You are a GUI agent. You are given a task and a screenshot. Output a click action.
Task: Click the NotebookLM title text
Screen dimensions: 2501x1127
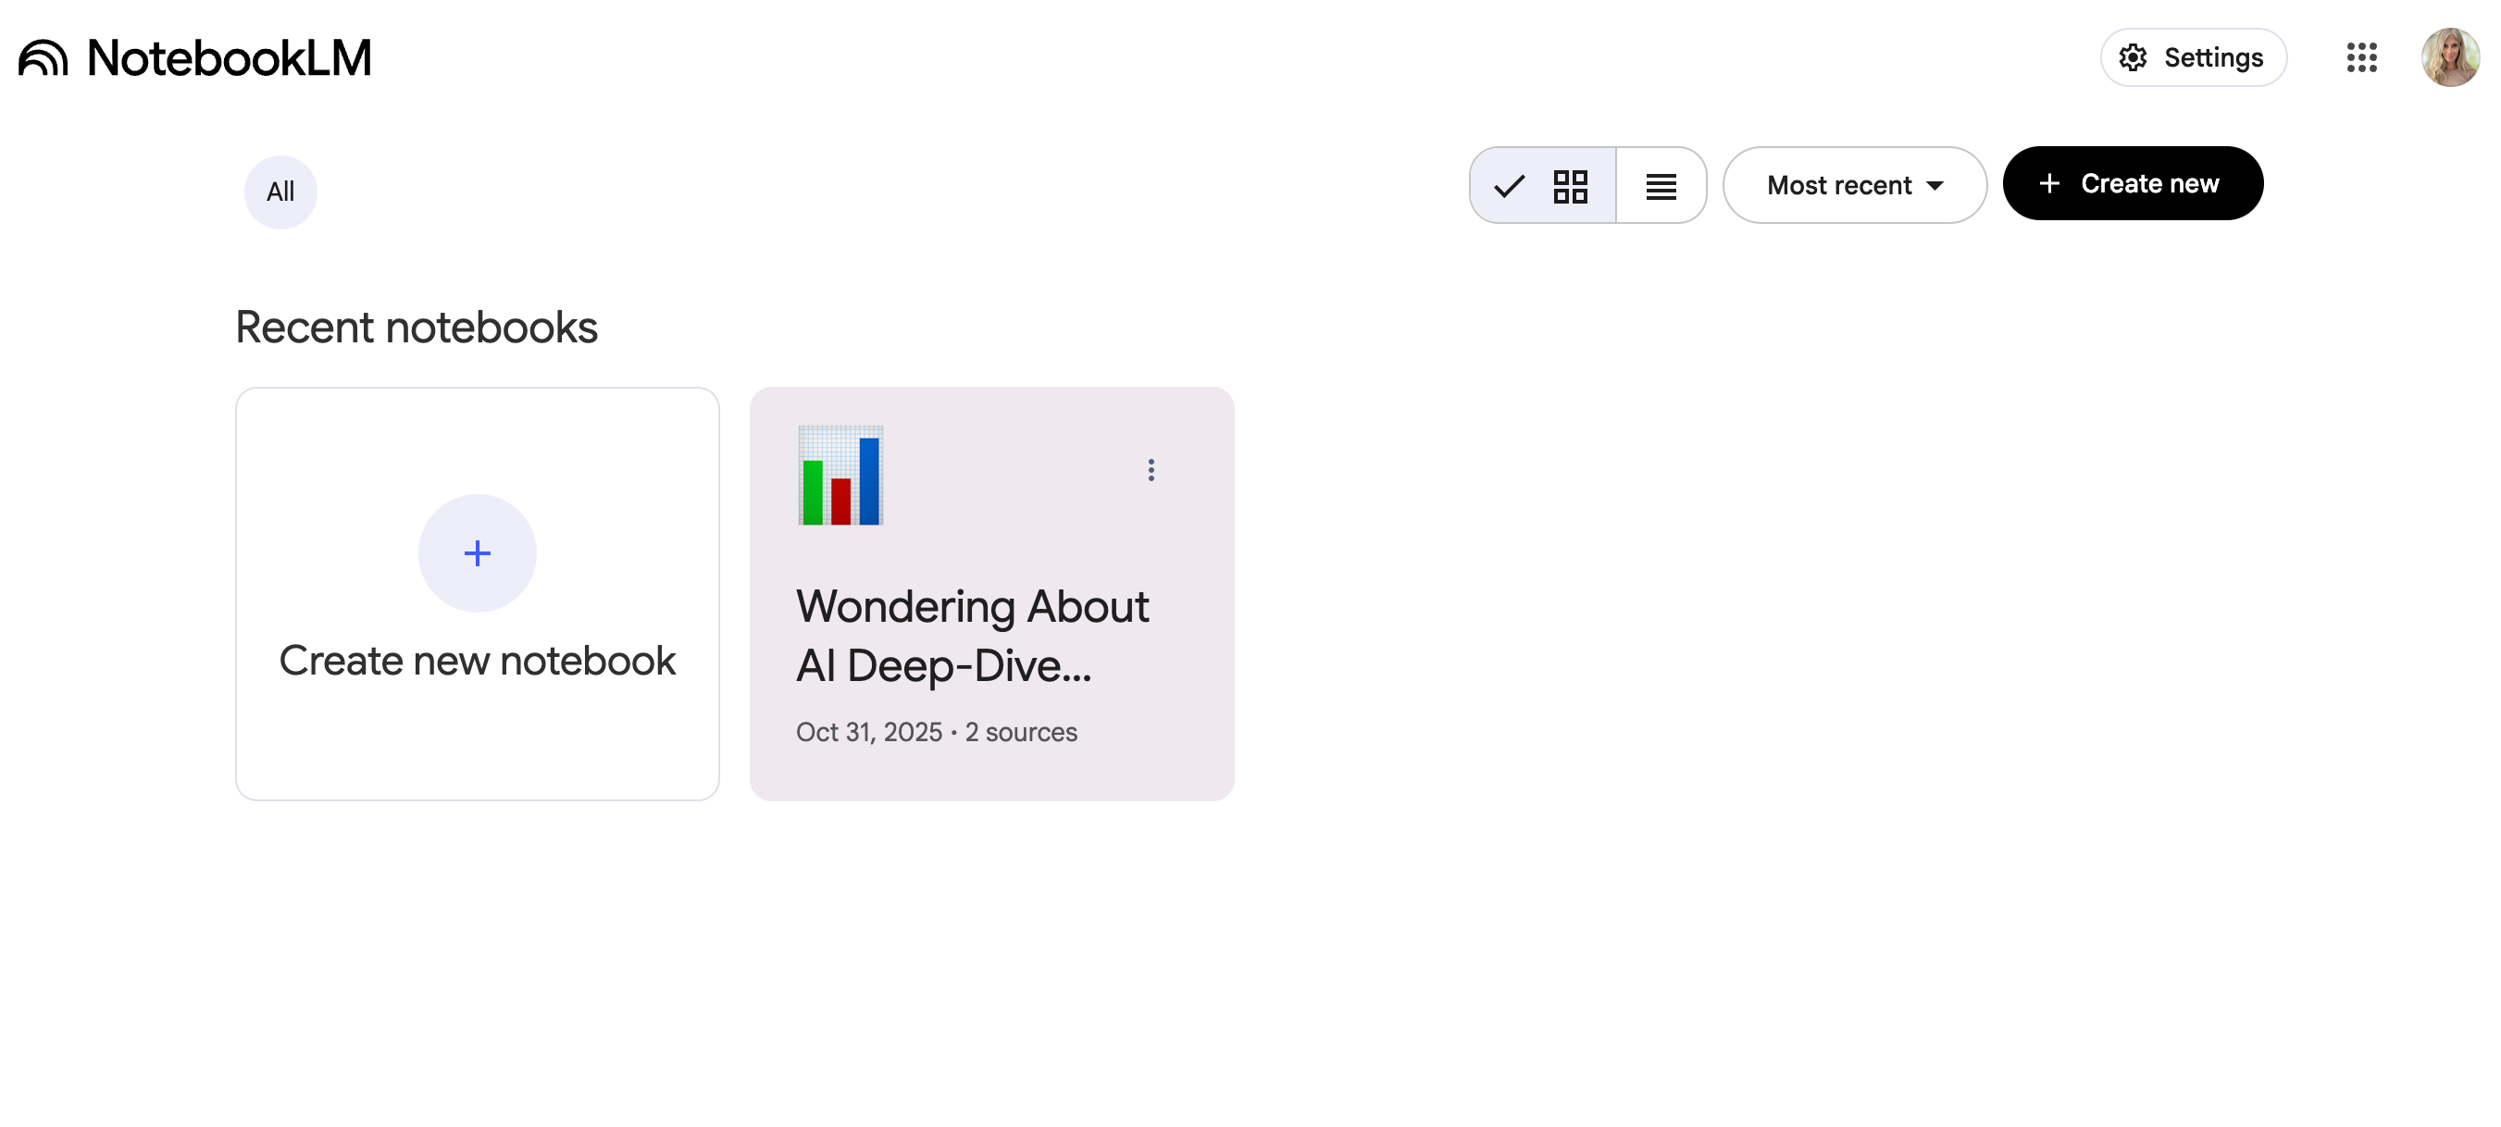coord(230,58)
